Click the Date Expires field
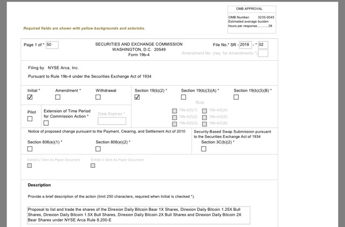The height and width of the screenshot is (227, 345). point(112,121)
